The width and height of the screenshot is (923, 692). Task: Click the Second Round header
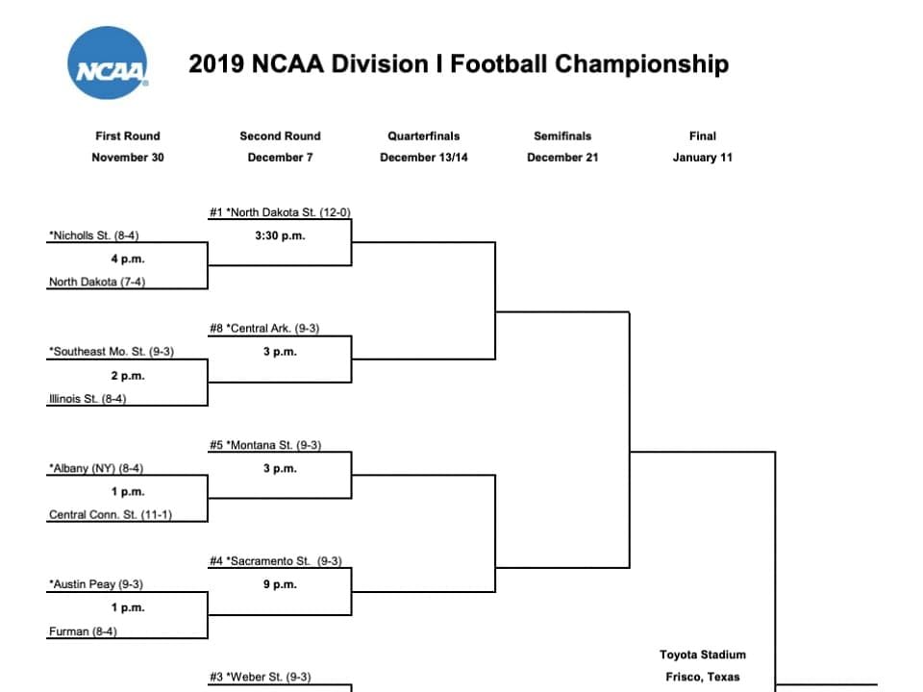click(x=280, y=136)
